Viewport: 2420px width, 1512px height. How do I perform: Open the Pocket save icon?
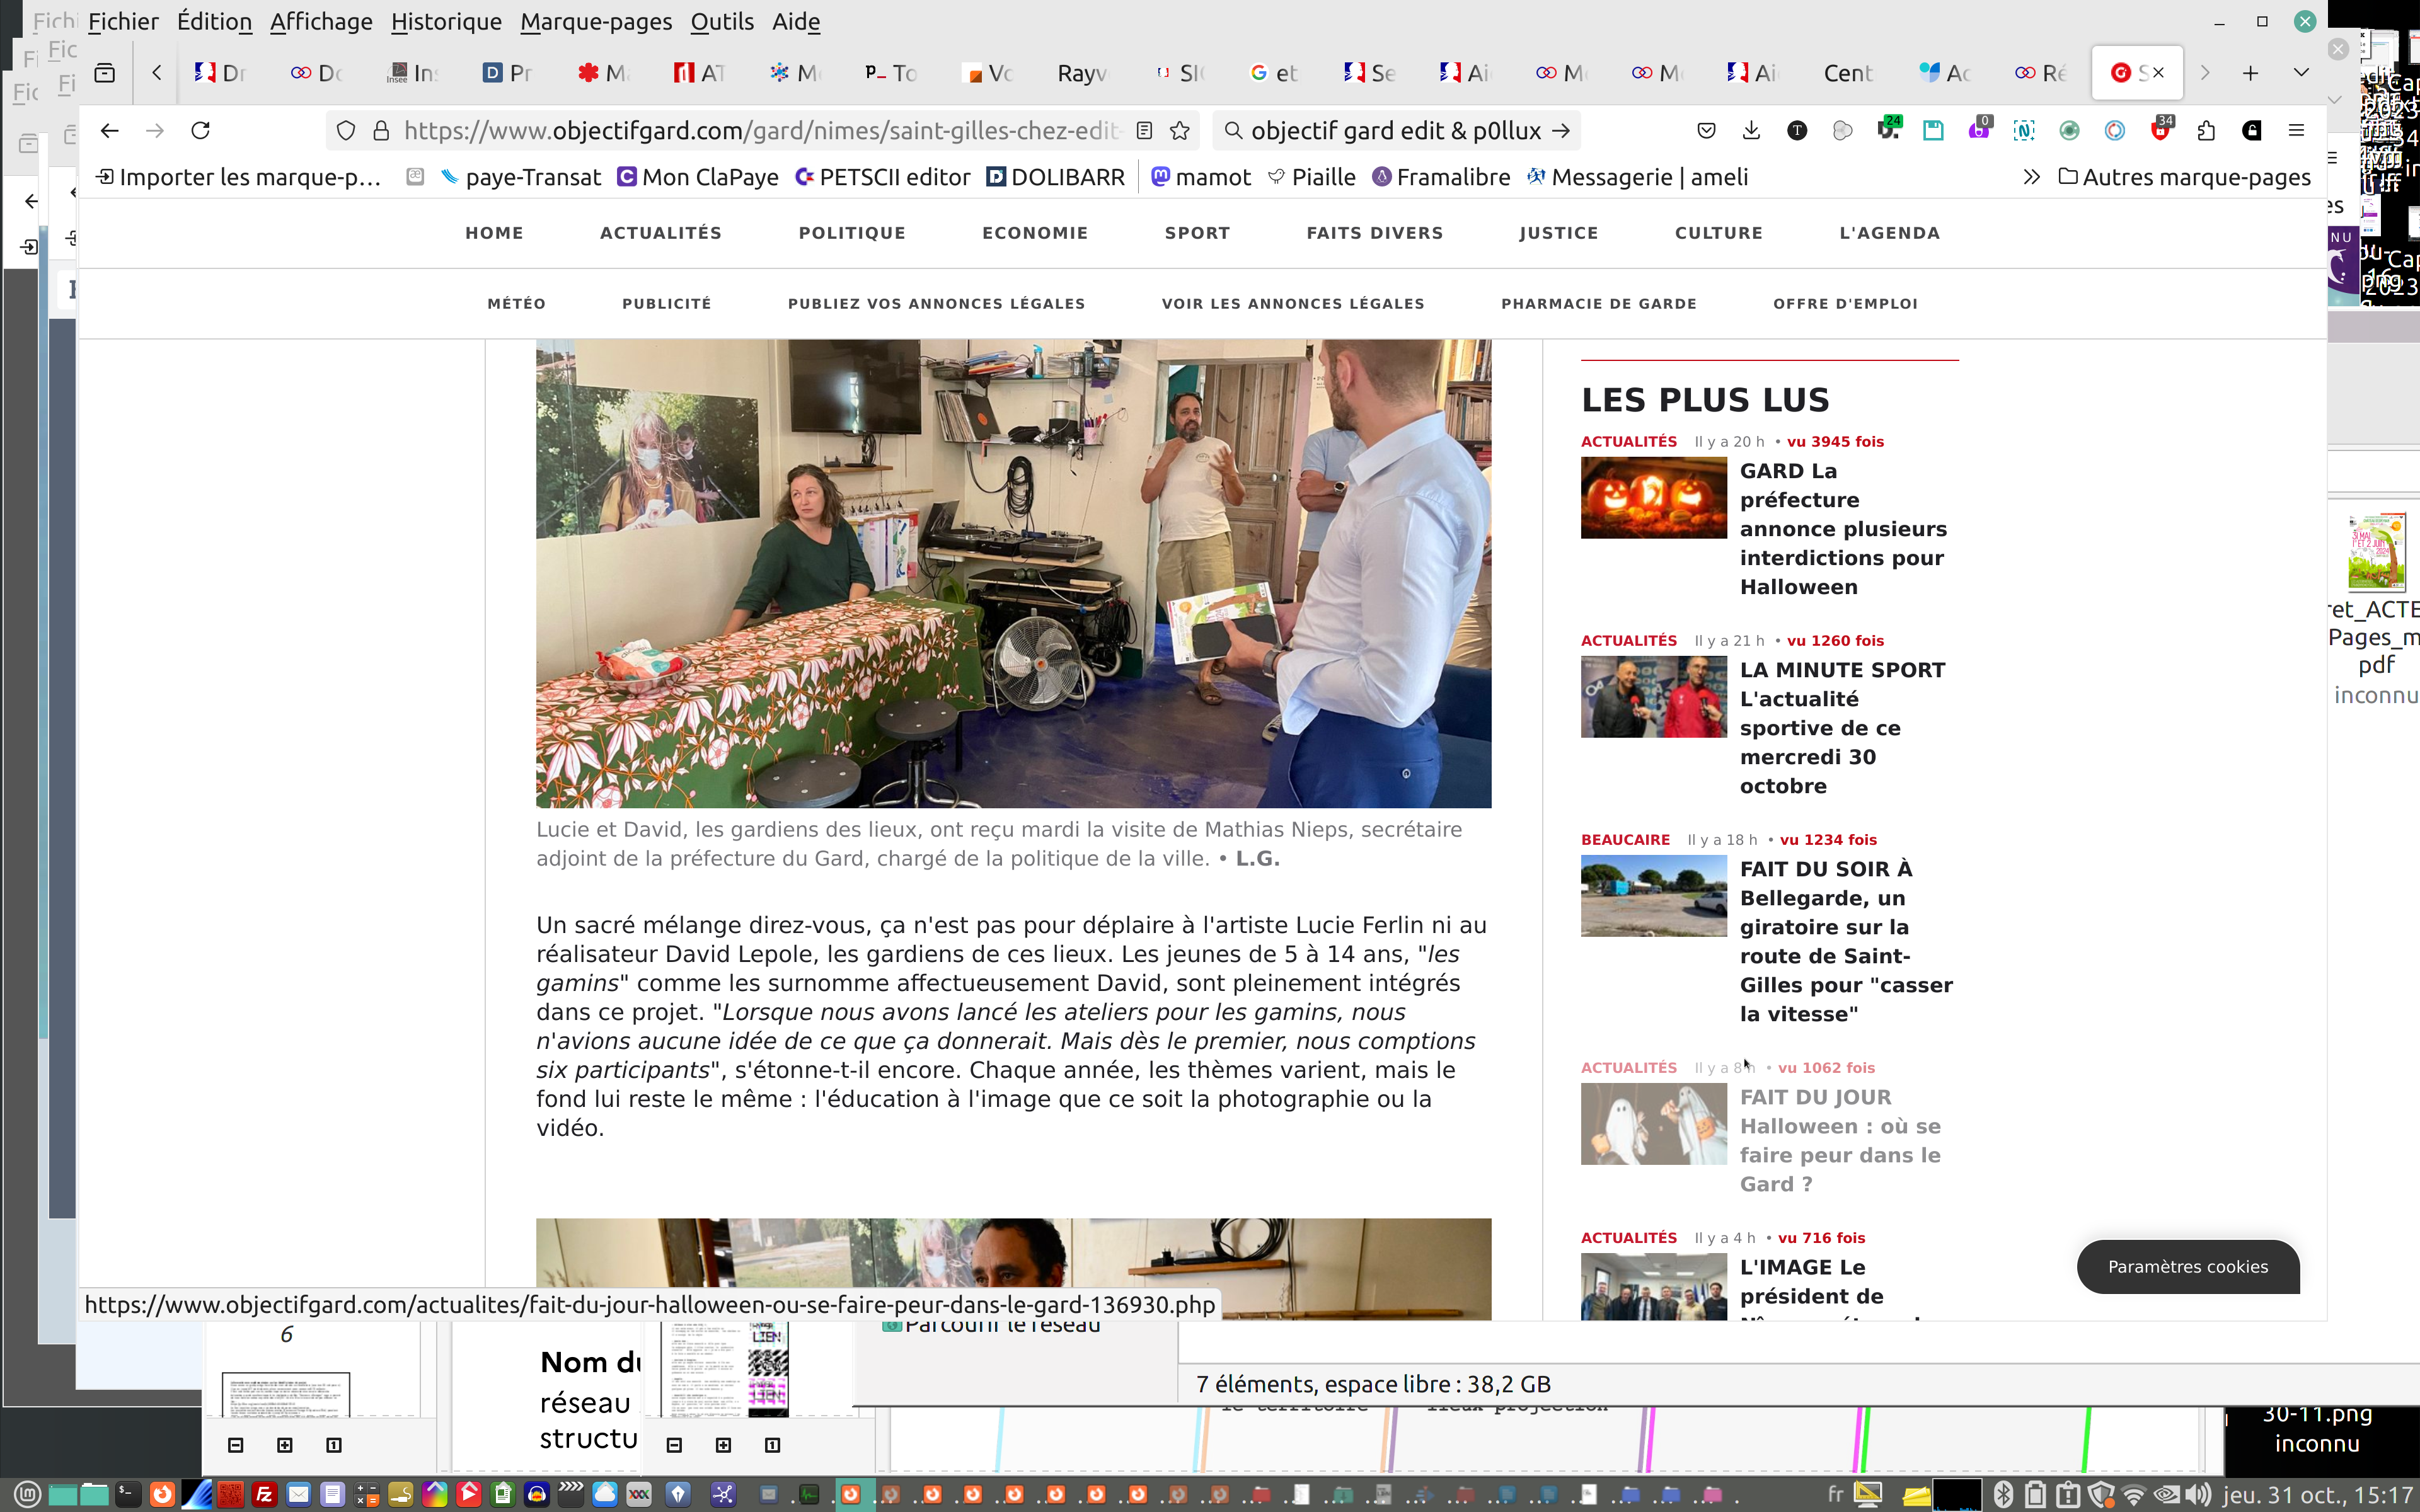(1706, 131)
